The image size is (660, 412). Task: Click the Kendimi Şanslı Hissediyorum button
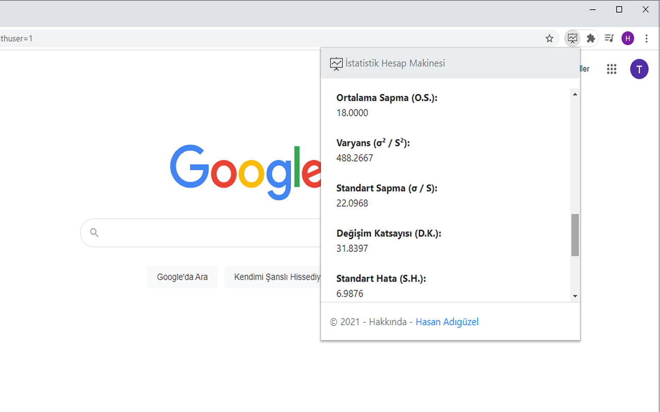(273, 277)
